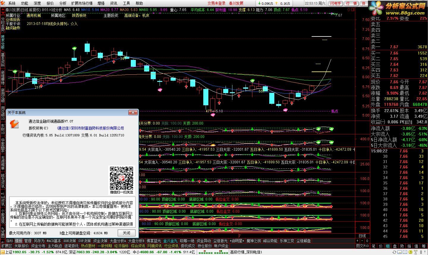Click the 交易未登录 link
The height and width of the screenshot is (255, 428).
point(216,3)
